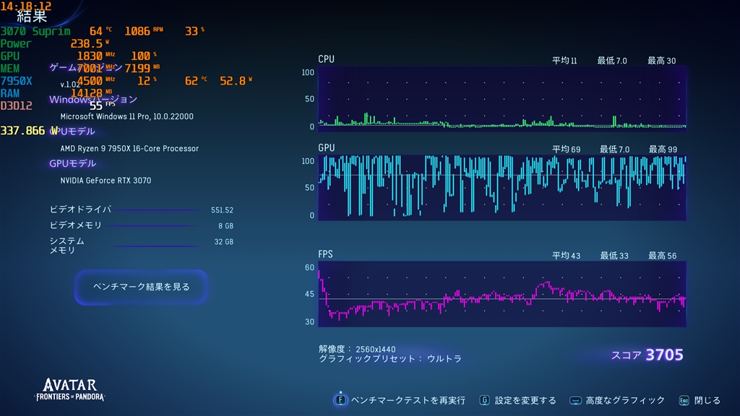Click NVIDIA GeForce RTX 3070 text

pyautogui.click(x=106, y=181)
